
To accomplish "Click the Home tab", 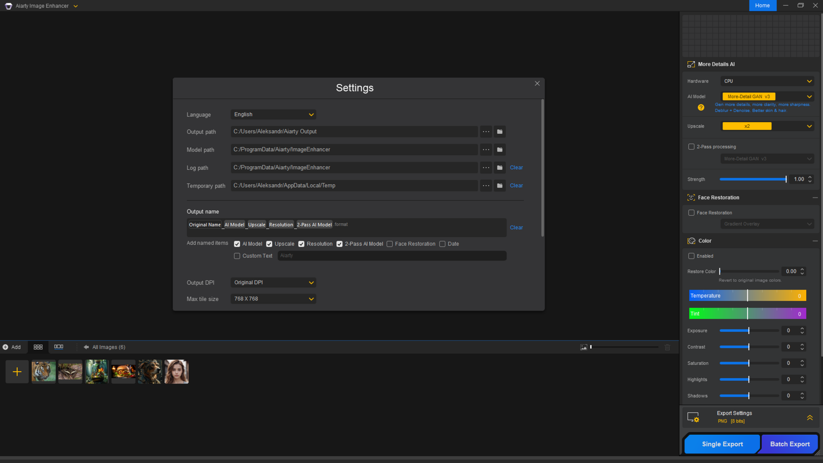I will pos(762,5).
